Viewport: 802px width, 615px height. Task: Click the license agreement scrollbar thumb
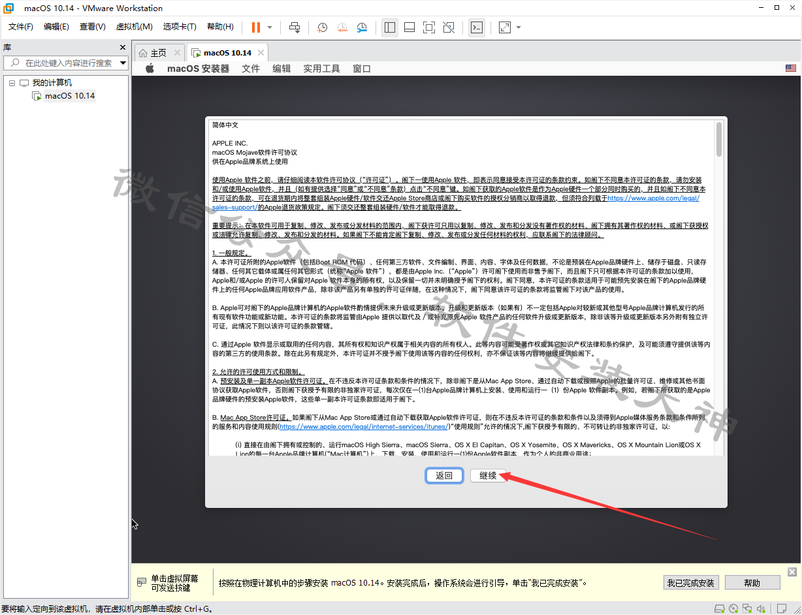point(719,138)
